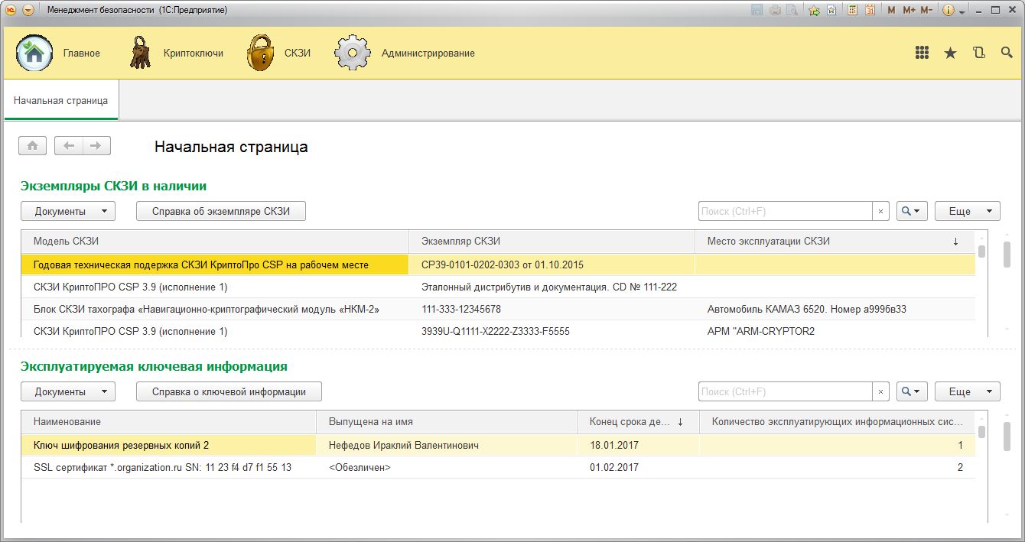Sort by Наименование column header
1025x542 pixels.
(168, 421)
